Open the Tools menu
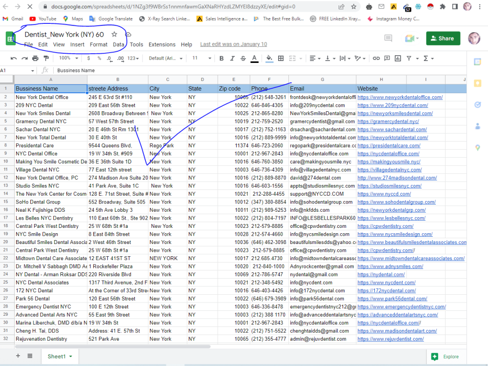 [x=136, y=44]
